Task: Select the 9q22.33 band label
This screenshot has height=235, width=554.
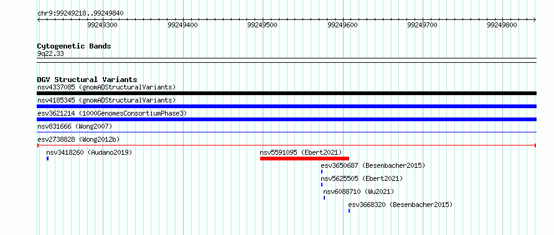Action: 50,54
